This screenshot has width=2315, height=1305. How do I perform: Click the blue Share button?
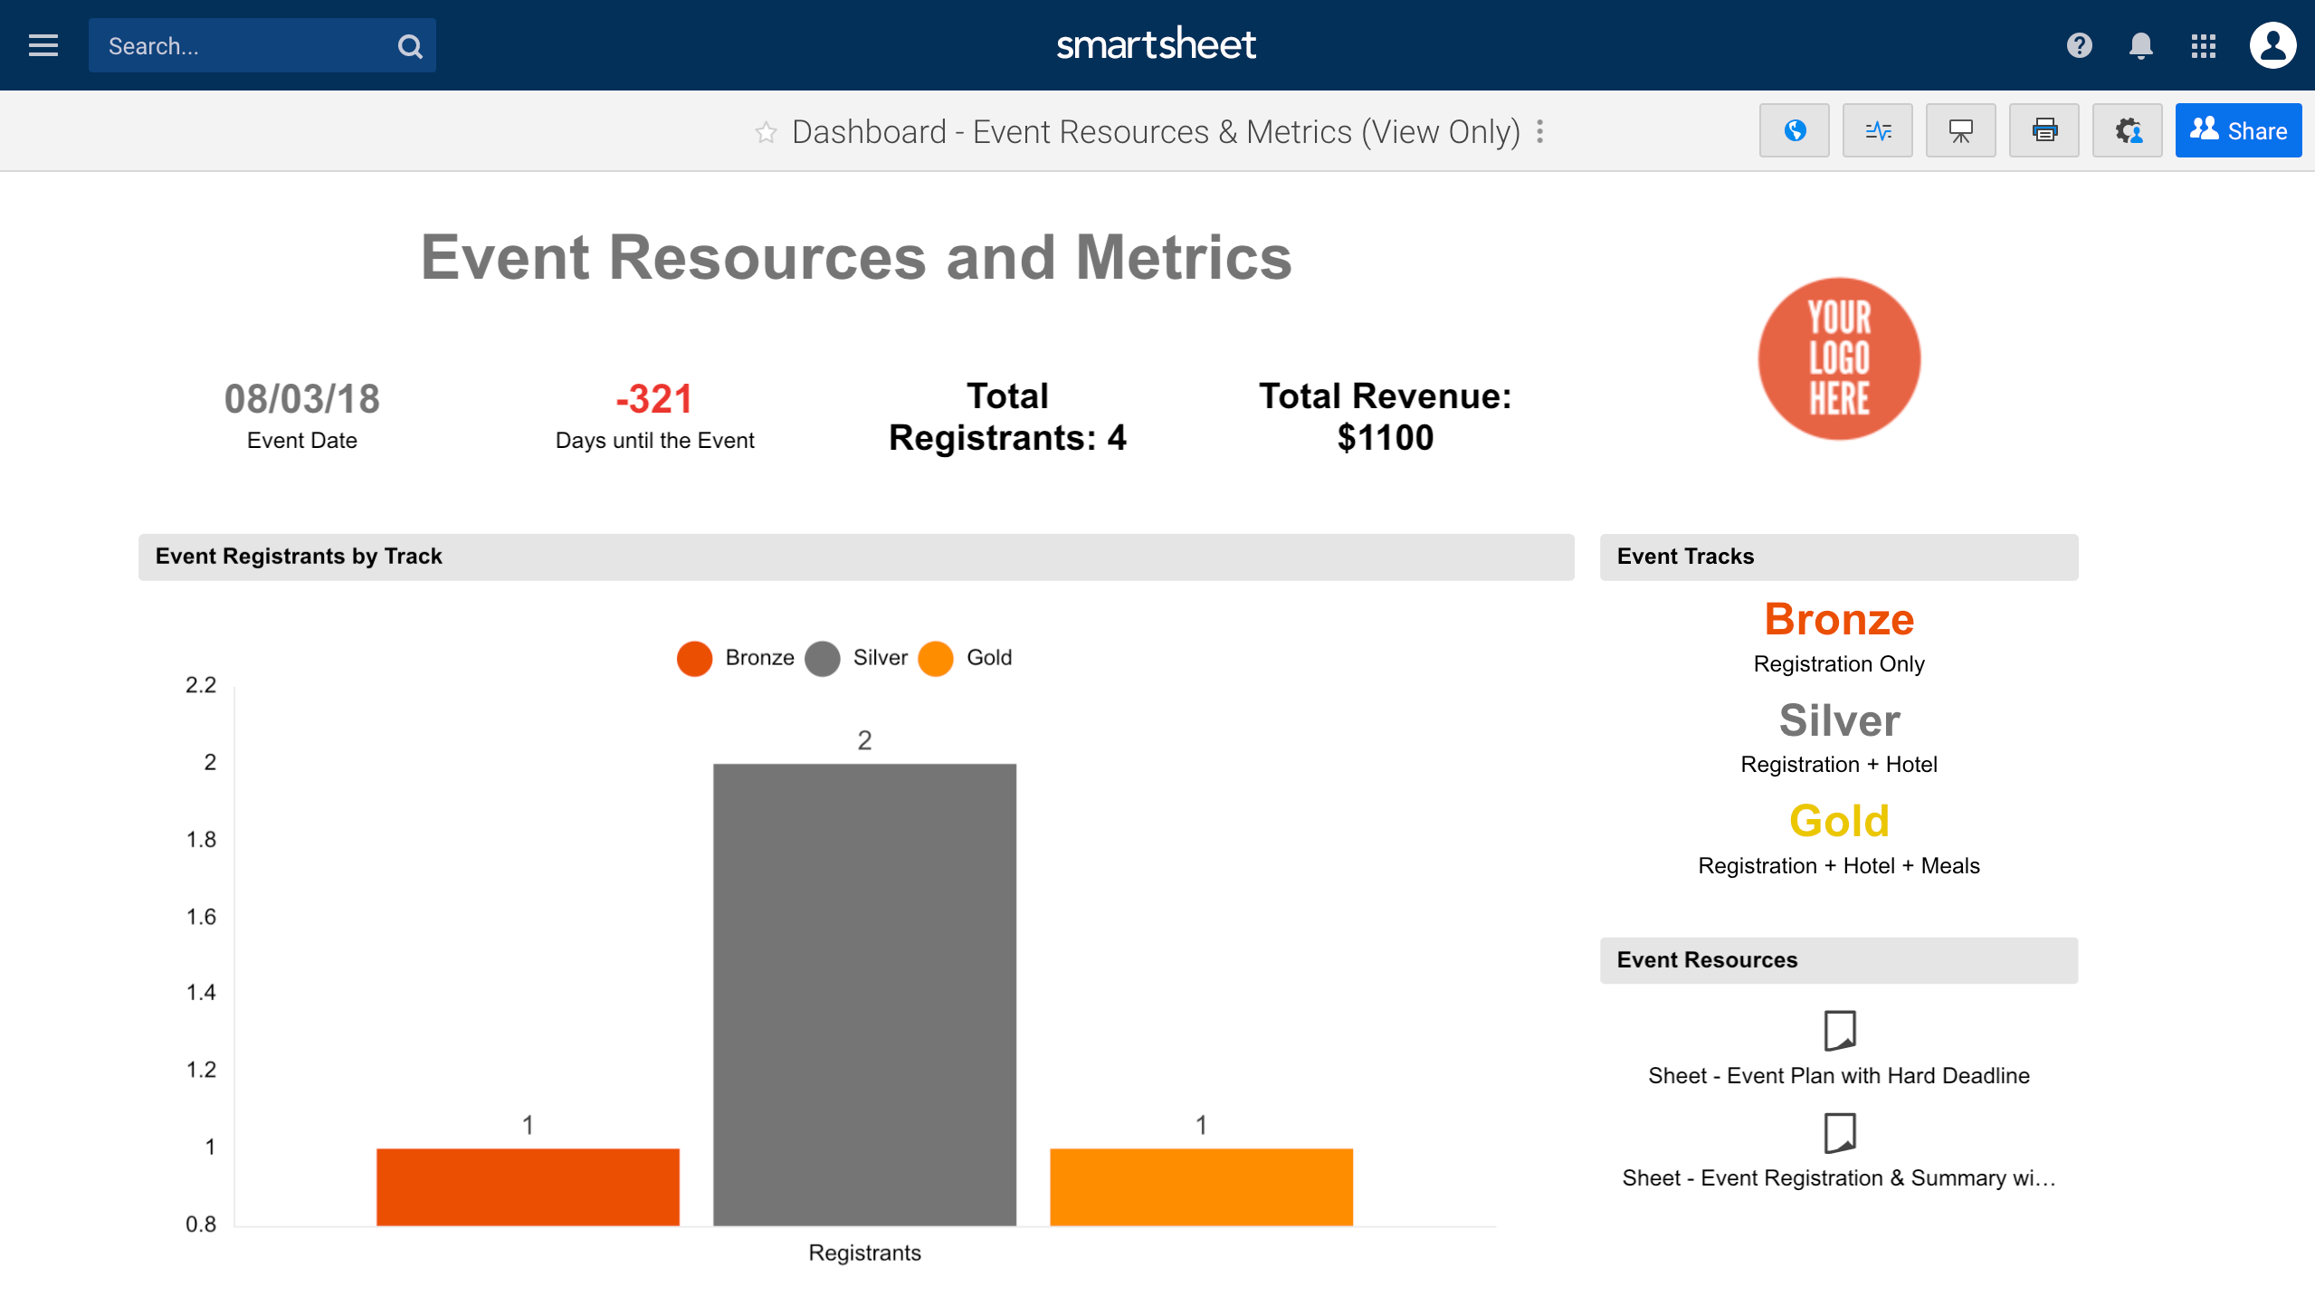coord(2238,131)
